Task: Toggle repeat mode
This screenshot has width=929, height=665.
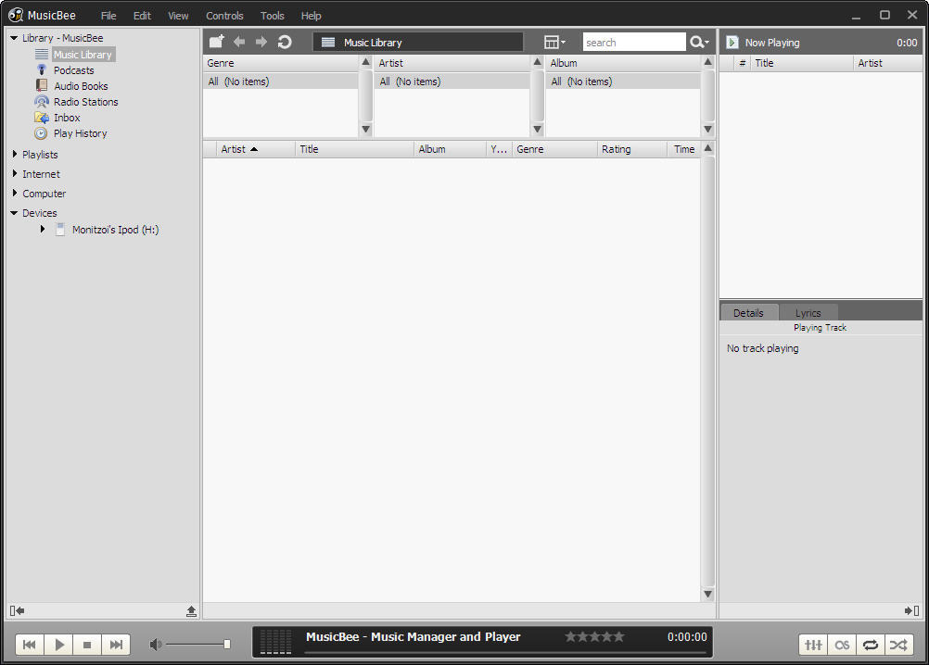Action: tap(871, 645)
